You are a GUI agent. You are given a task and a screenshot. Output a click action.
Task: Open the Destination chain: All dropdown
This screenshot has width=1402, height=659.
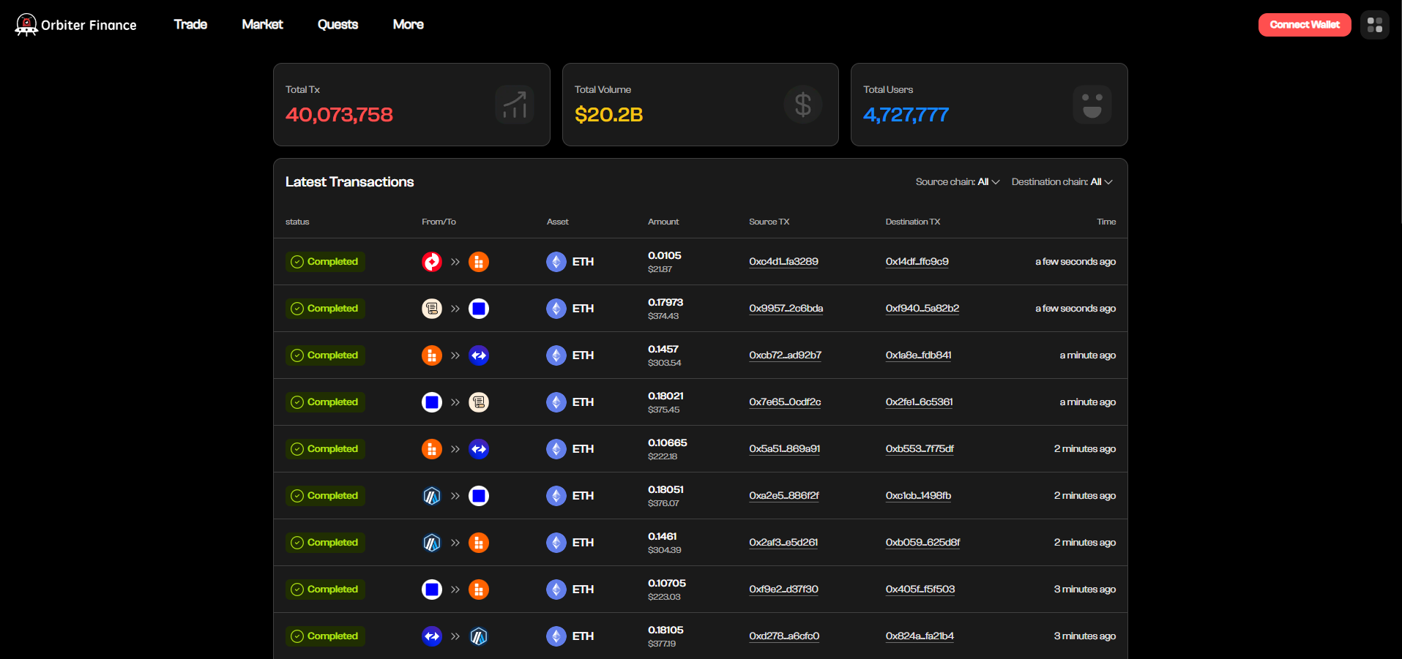click(1062, 181)
